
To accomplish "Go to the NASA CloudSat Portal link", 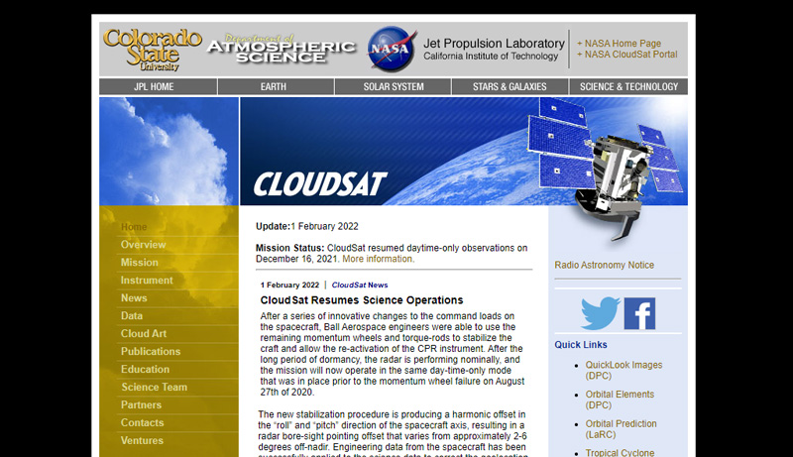I will tap(627, 55).
